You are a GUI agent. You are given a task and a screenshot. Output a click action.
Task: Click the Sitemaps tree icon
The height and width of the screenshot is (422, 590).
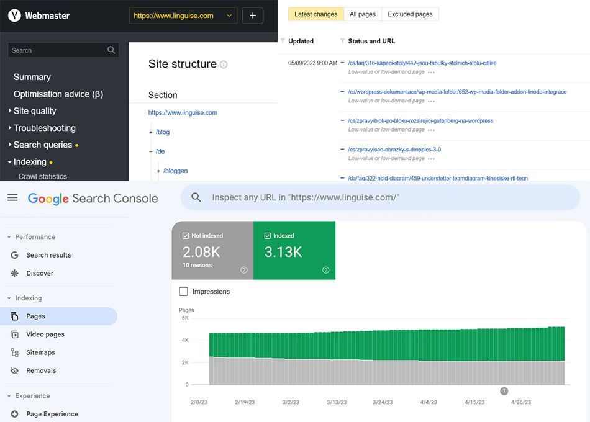14,352
